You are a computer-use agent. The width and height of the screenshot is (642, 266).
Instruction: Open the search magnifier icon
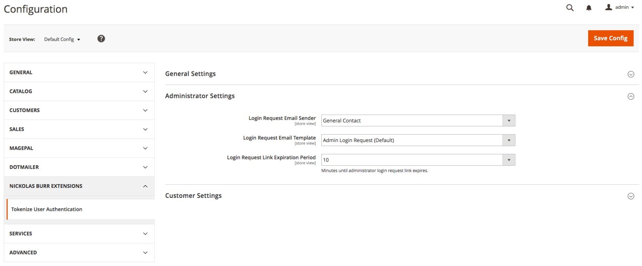pos(570,8)
